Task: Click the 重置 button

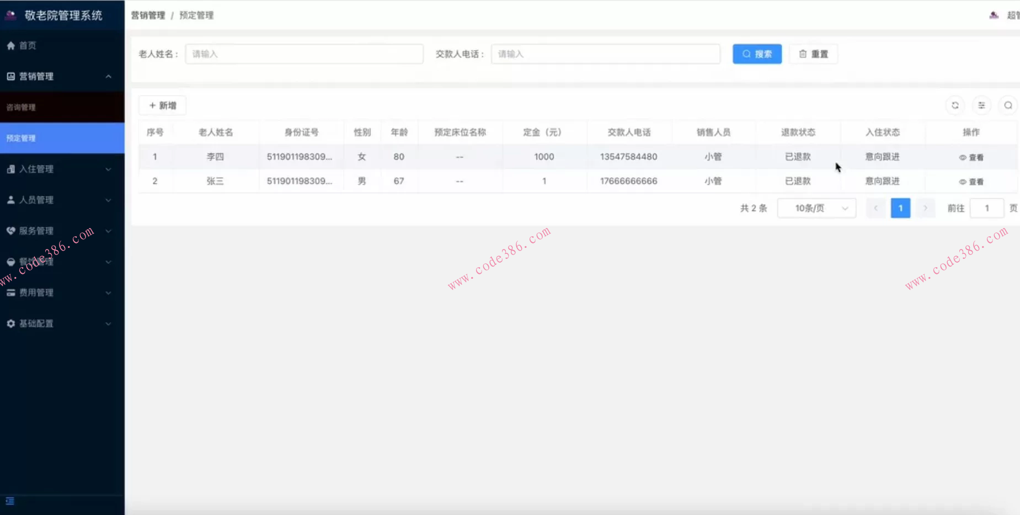Action: pyautogui.click(x=813, y=54)
